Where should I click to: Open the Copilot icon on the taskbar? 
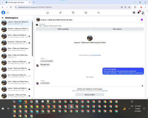point(14,101)
